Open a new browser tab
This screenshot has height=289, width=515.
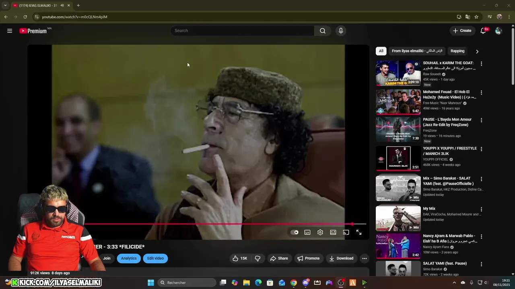[78, 6]
